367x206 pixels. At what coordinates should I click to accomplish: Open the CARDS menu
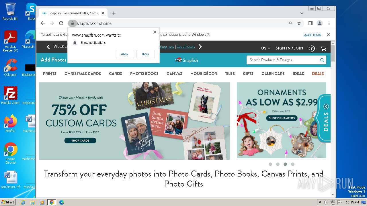116,74
